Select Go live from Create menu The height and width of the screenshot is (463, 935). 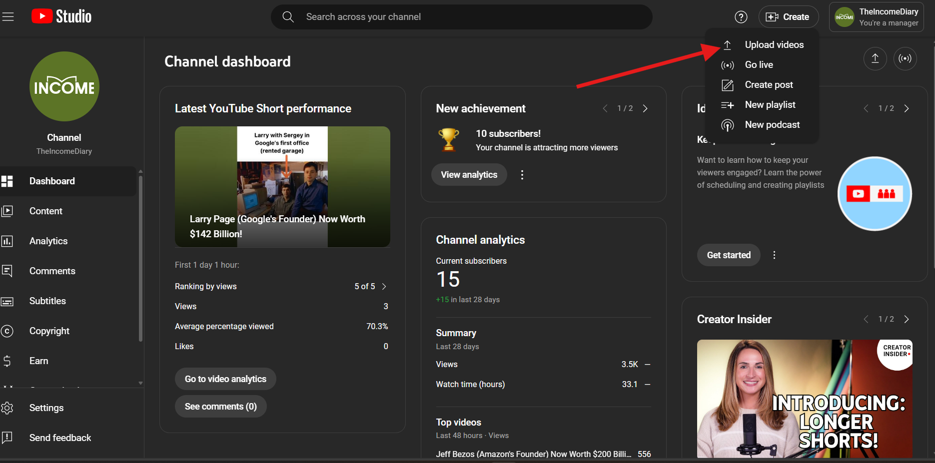point(762,65)
